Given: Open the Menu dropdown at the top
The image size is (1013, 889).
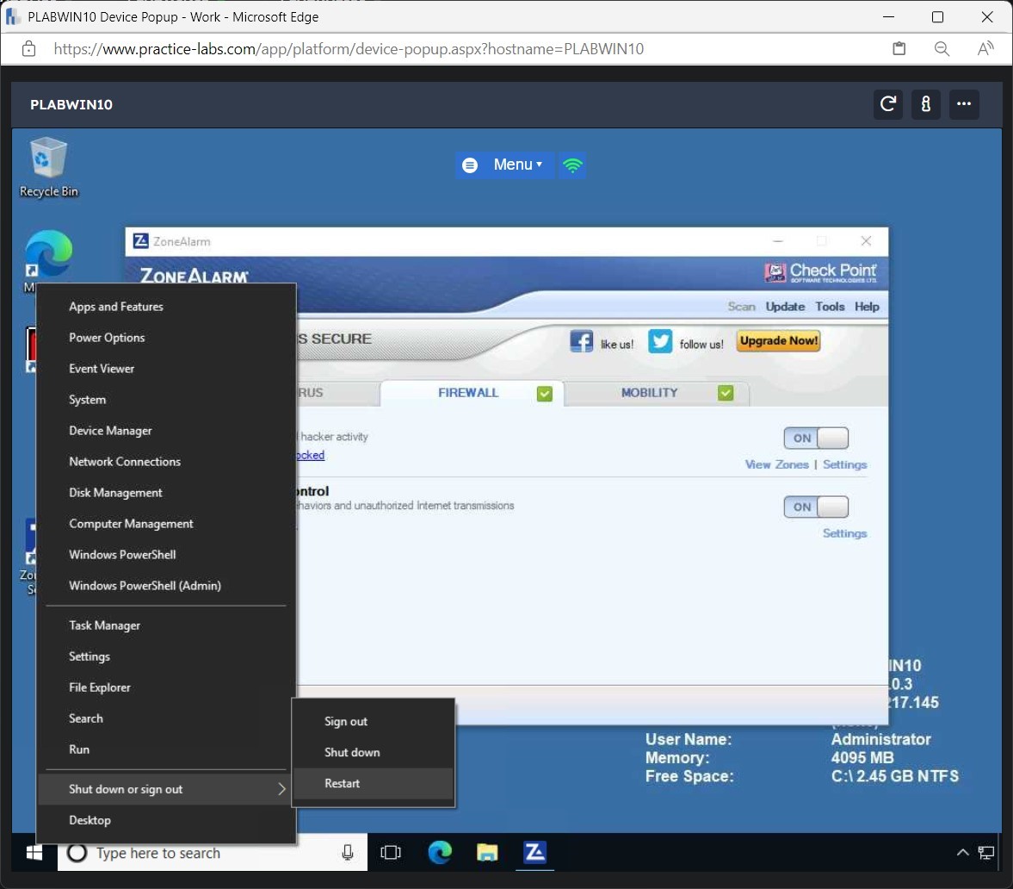Looking at the screenshot, I should (516, 165).
